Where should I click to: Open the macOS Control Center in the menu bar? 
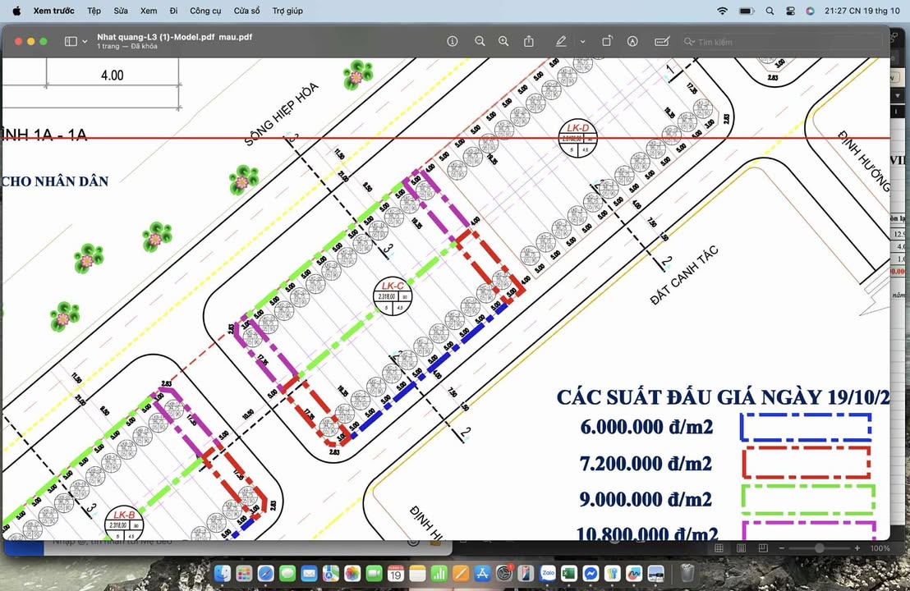coord(790,11)
